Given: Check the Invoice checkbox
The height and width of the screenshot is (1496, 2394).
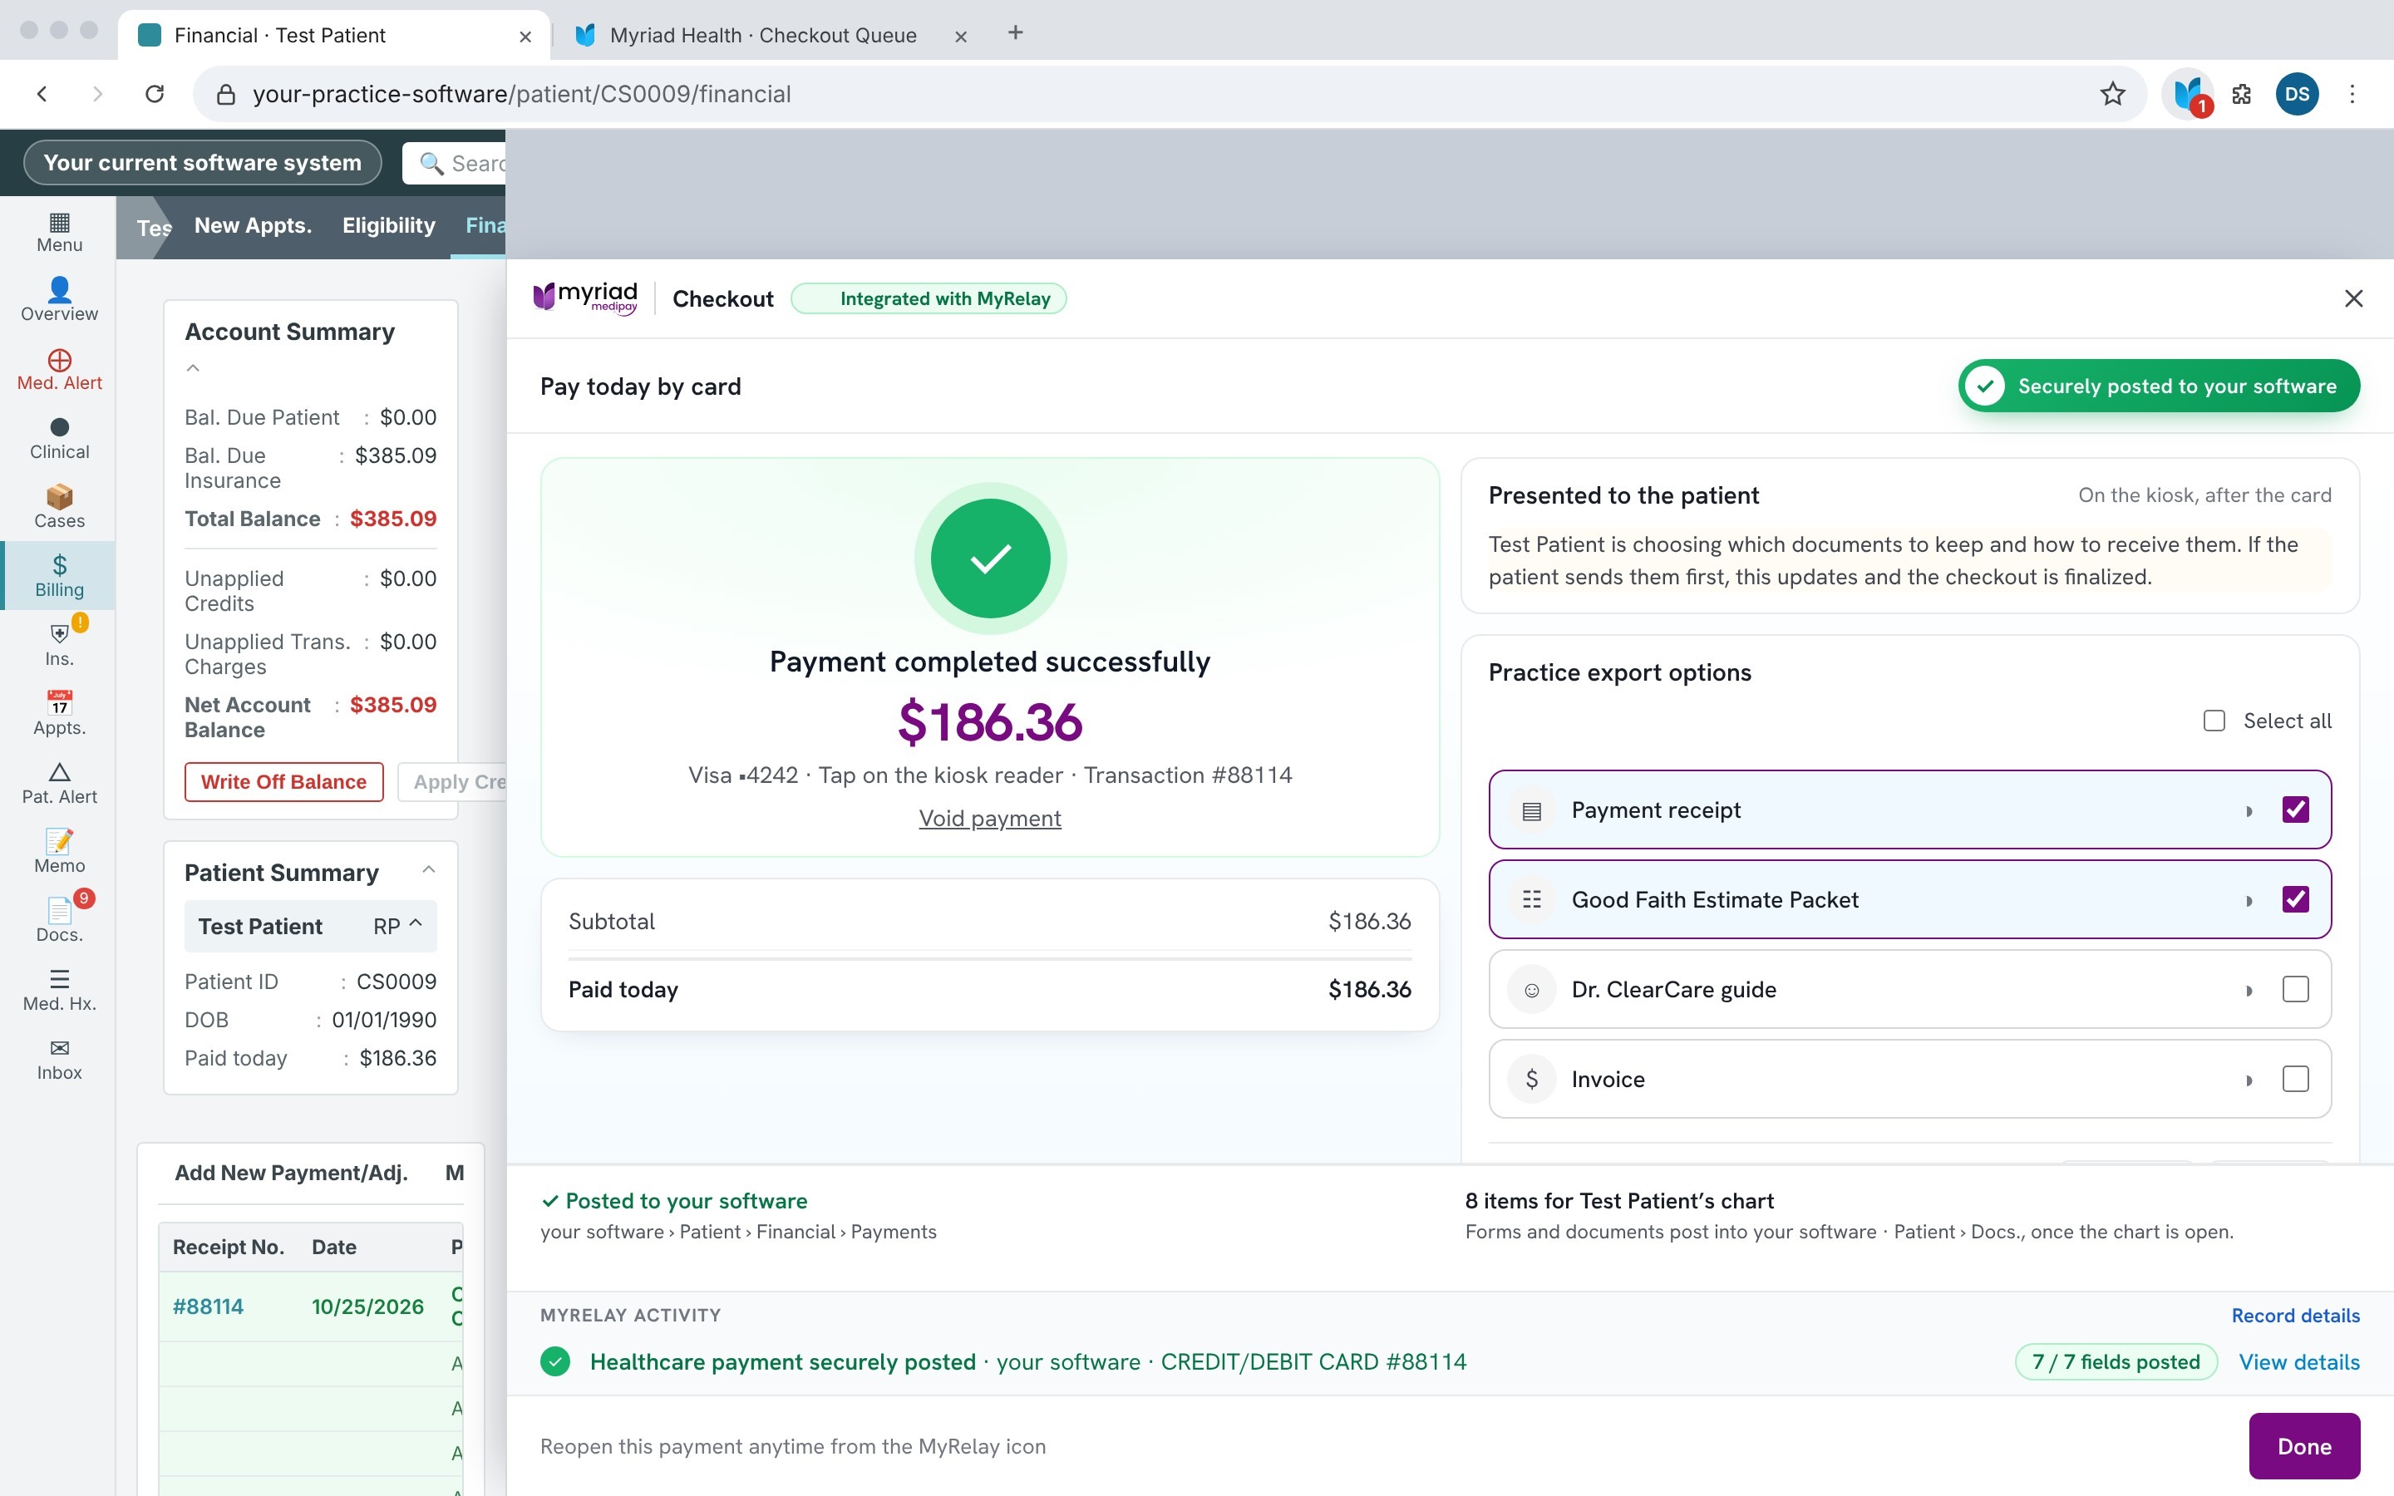Looking at the screenshot, I should (x=2295, y=1079).
